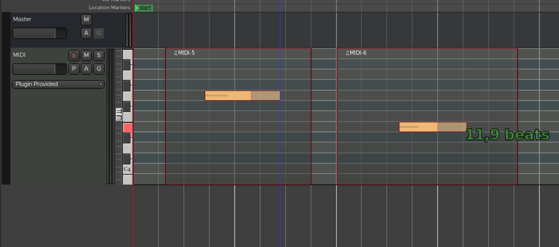
Task: Click the disabled Group button on Master
Action: (98, 33)
